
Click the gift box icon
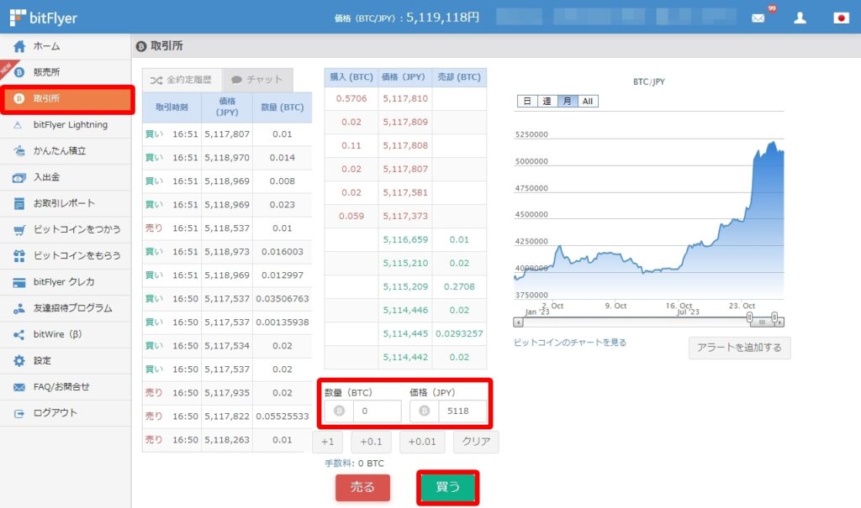[19, 255]
